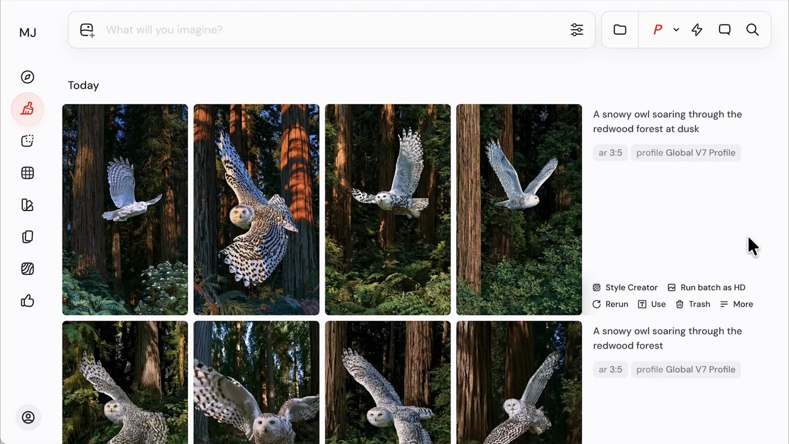Image resolution: width=789 pixels, height=444 pixels.
Task: Open second thumbnail in the dusk prompt row
Action: tap(256, 210)
